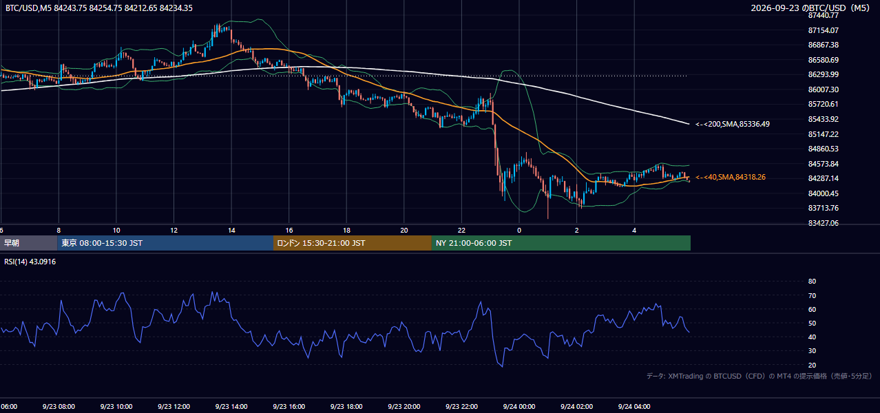
Task: Click the 9/23 10:00 date label
Action: (116, 407)
